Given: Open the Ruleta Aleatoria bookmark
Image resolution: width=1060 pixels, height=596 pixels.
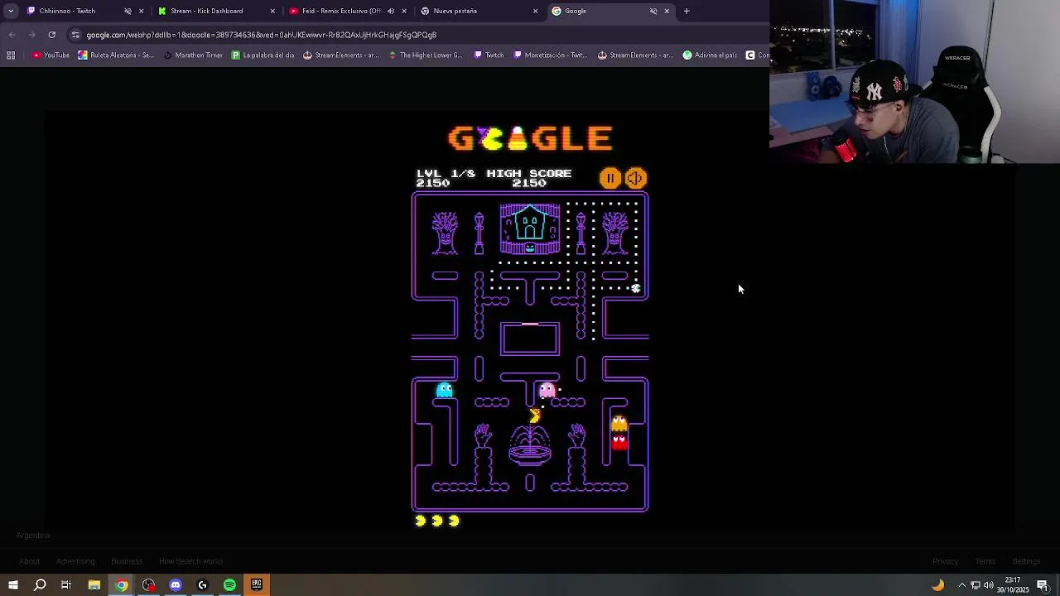Looking at the screenshot, I should click(x=116, y=55).
